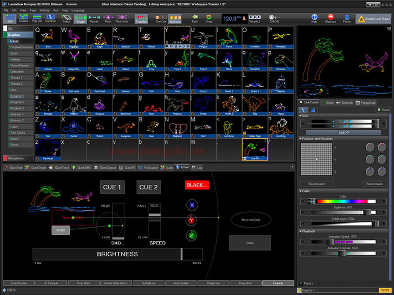Toggle Disable Laser Output
This screenshot has width=394, height=295.
coord(374,19)
